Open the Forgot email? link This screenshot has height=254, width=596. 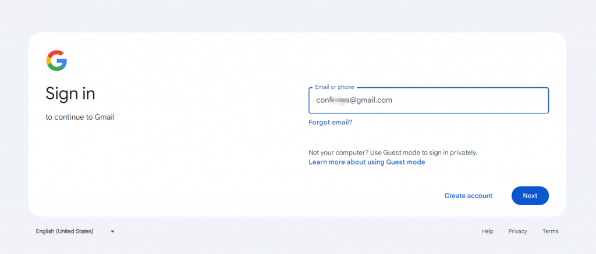331,122
